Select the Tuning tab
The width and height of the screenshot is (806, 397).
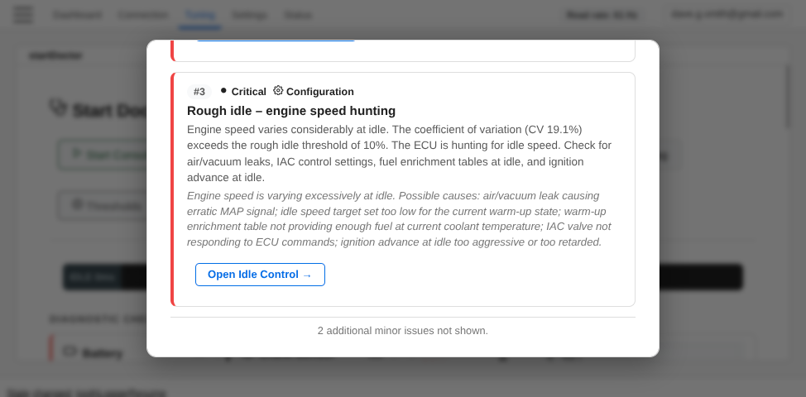[x=199, y=15]
